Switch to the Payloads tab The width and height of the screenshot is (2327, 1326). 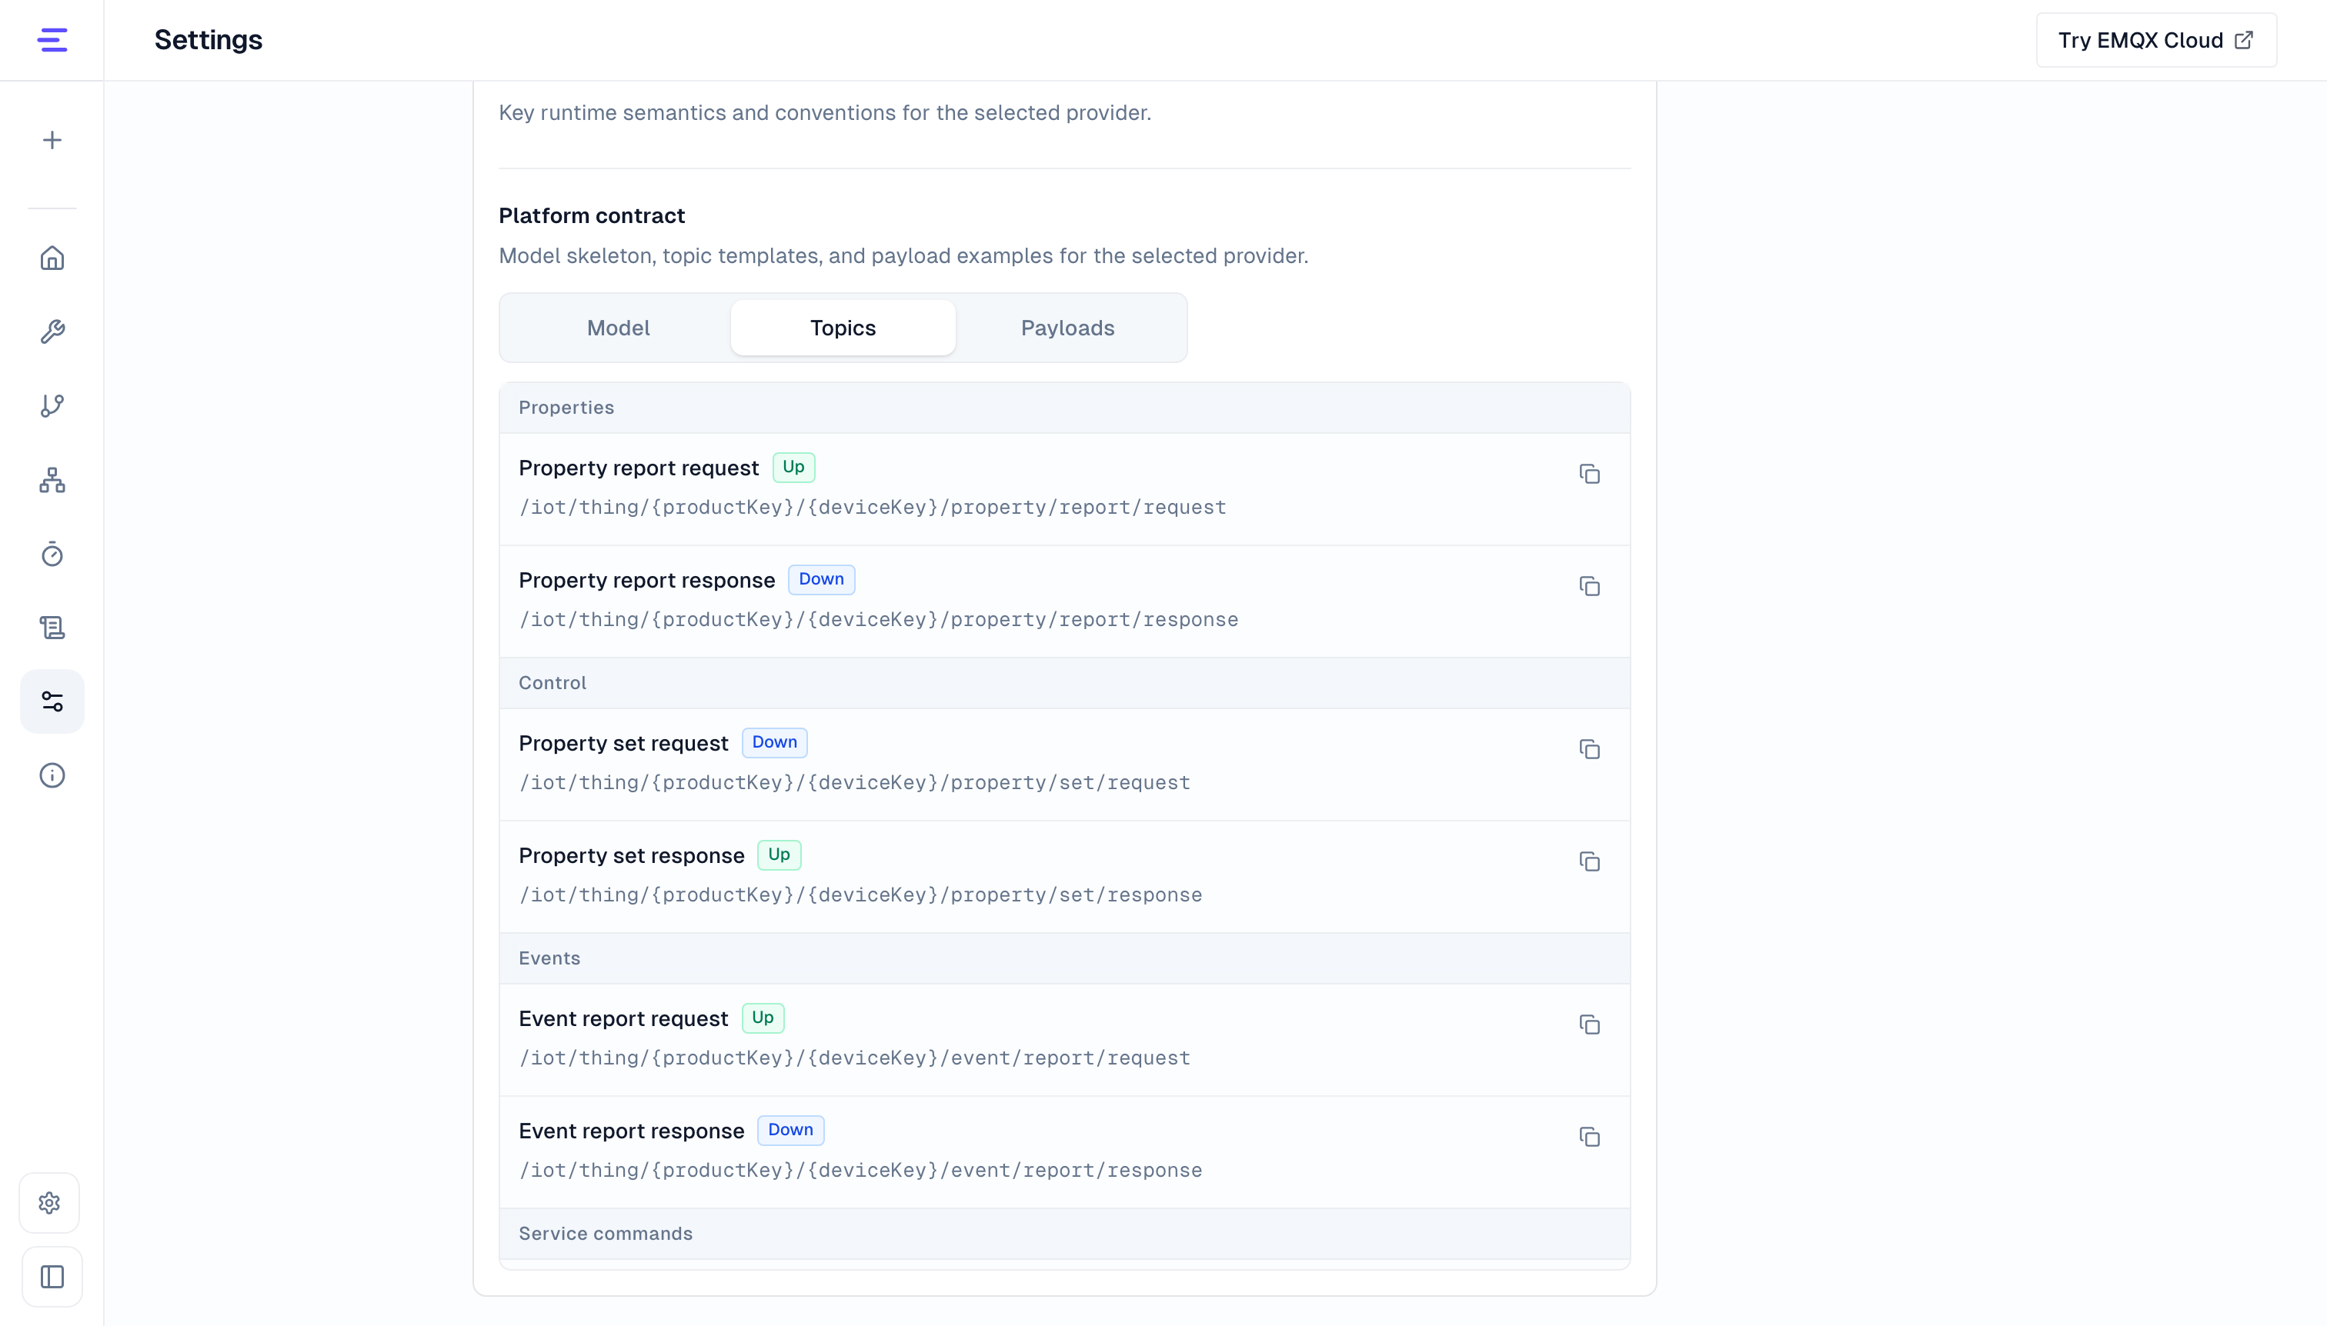[x=1068, y=328]
